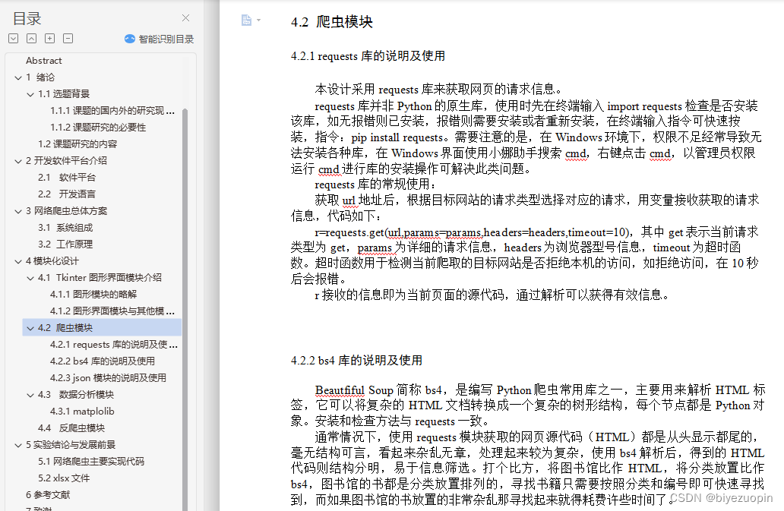Open the document page icon in margin
Viewport: 784px width, 511px height.
click(x=246, y=20)
